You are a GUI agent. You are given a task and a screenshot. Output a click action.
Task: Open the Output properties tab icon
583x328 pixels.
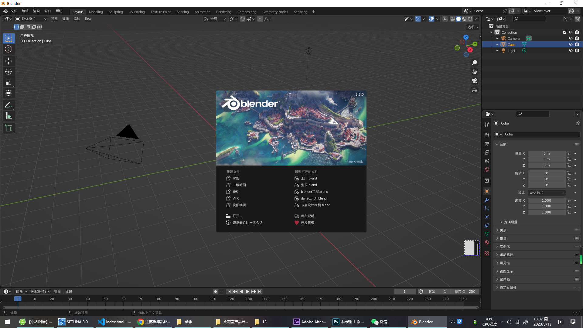487,144
